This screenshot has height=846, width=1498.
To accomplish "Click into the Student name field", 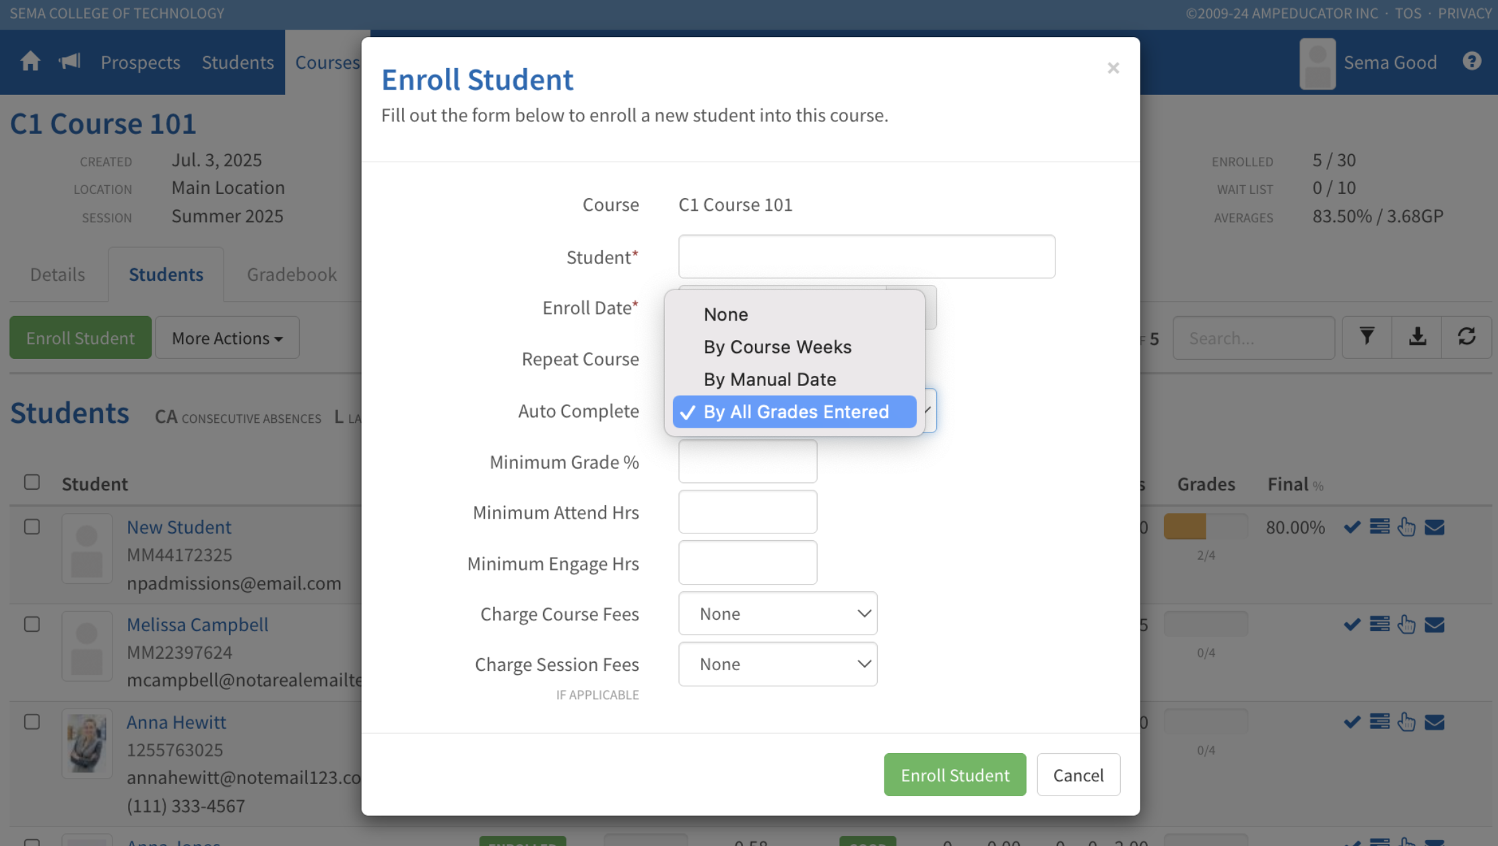I will [x=866, y=257].
